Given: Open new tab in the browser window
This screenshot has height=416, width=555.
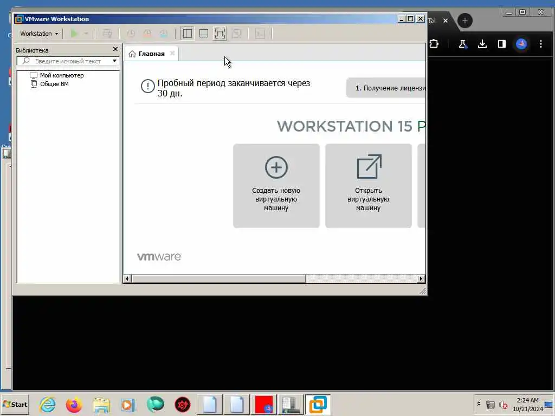Looking at the screenshot, I should coord(464,21).
